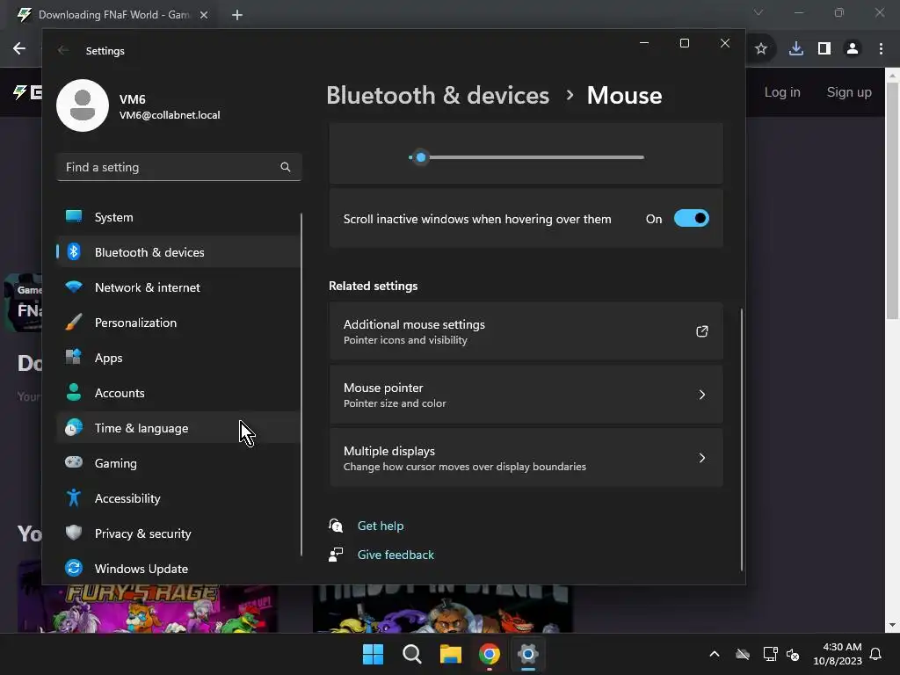Click the System monitor icon

pyautogui.click(x=74, y=216)
